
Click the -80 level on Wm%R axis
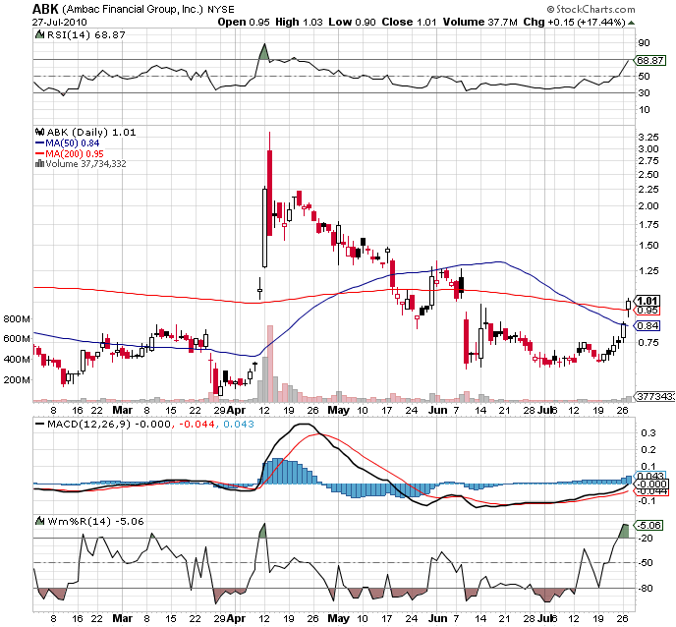645,589
